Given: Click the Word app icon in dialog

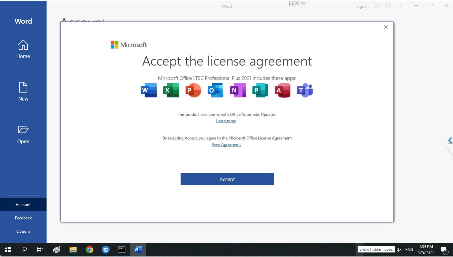Looking at the screenshot, I should tap(149, 90).
